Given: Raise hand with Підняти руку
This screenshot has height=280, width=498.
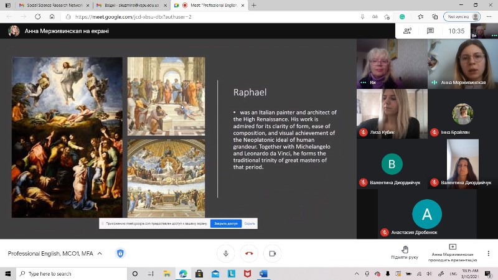Looking at the screenshot, I should point(405,253).
